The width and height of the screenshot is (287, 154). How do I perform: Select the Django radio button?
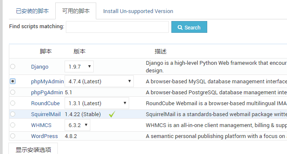click(13, 66)
